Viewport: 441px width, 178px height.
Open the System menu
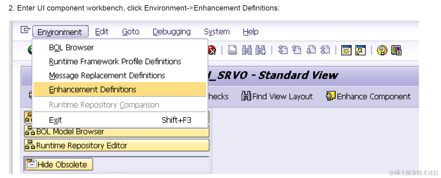point(217,32)
